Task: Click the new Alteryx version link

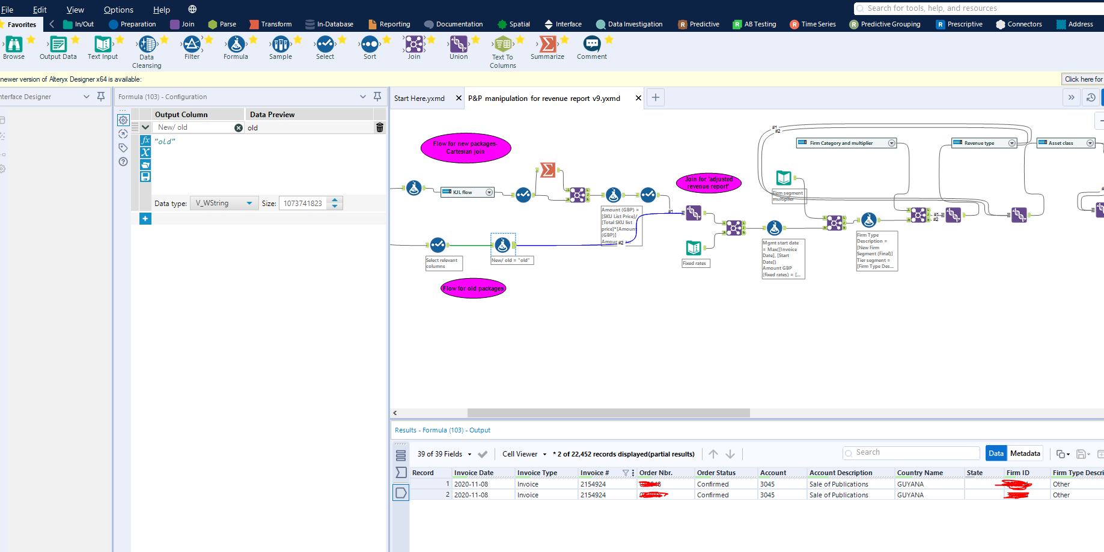Action: pos(1082,79)
